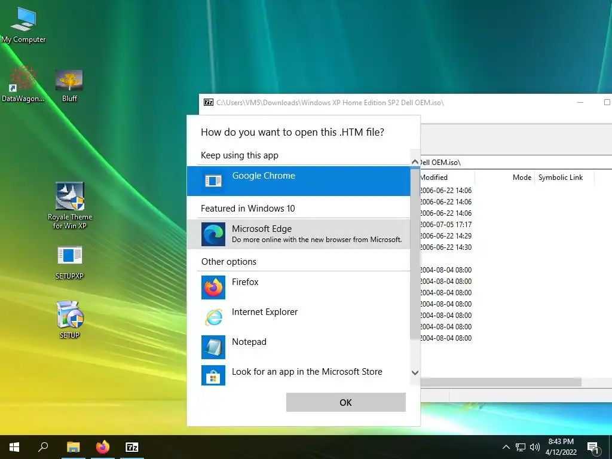This screenshot has height=459, width=612.
Task: Choose Microsoft Edge to open the file
Action: click(299, 234)
